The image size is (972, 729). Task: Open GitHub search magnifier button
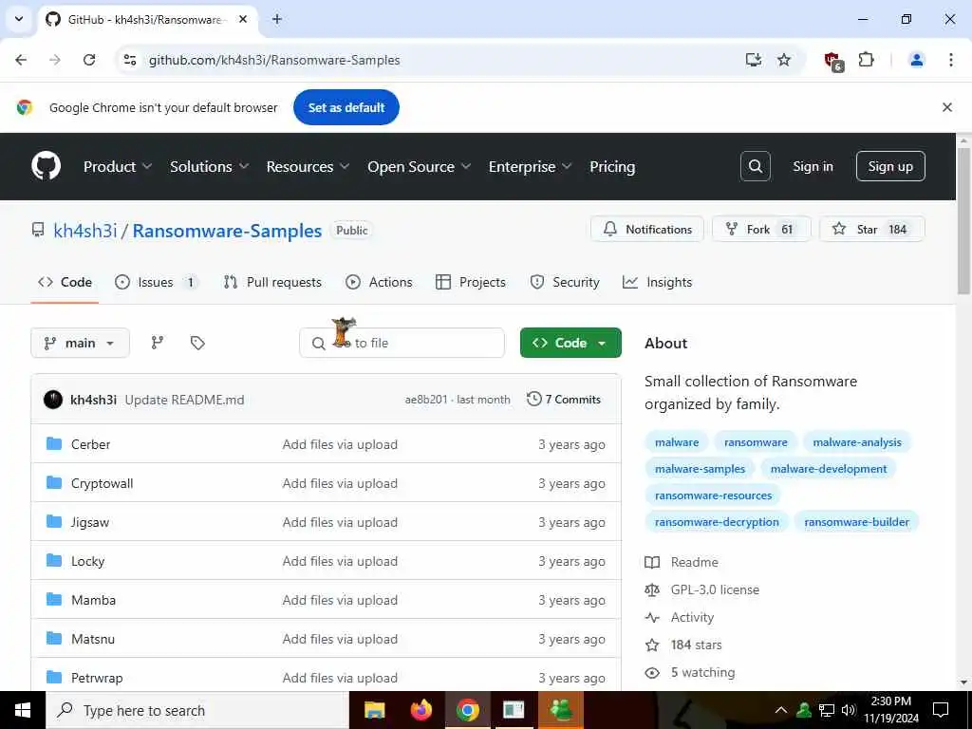(x=755, y=166)
